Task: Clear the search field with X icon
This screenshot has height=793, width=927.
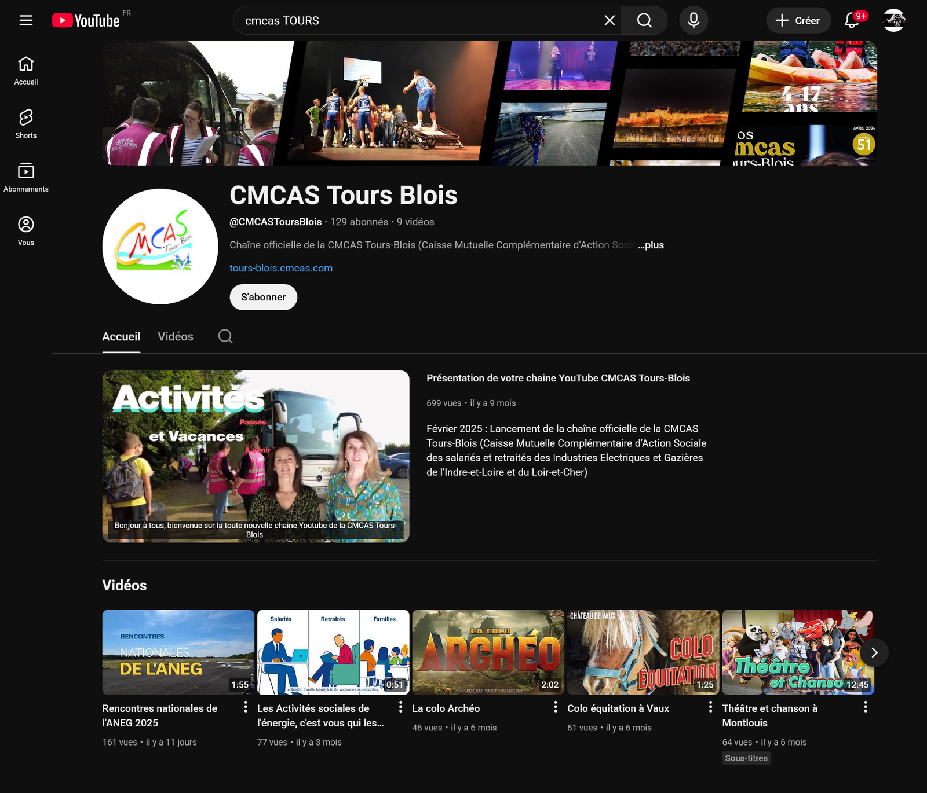Action: (610, 20)
